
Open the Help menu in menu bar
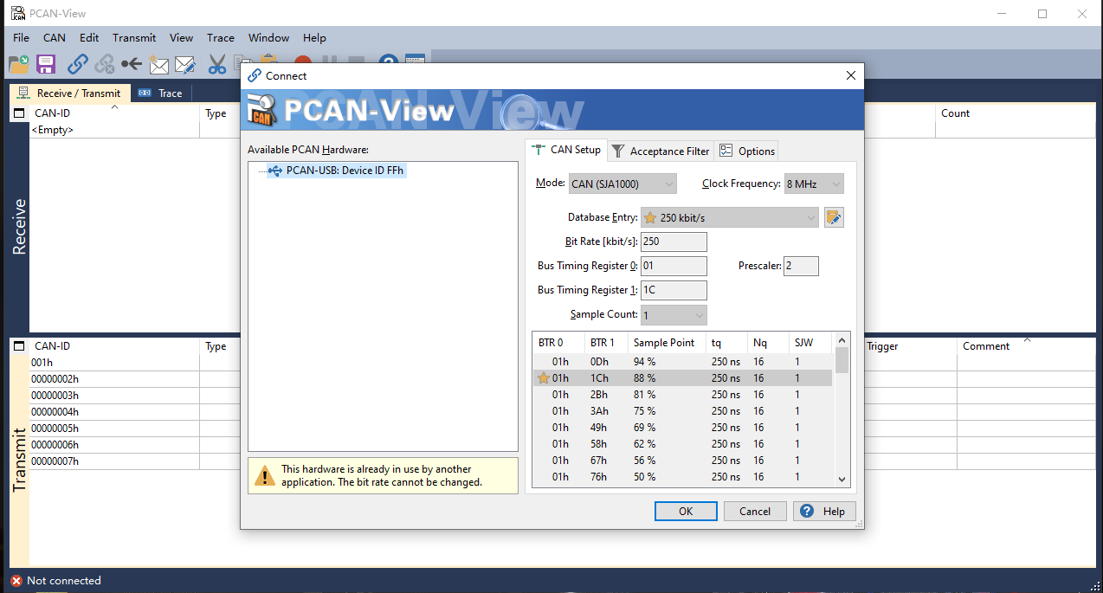314,37
